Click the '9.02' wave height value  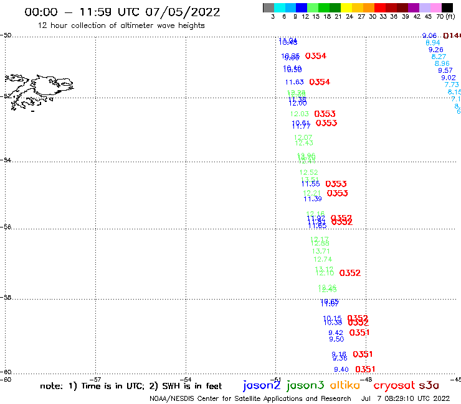(x=449, y=78)
